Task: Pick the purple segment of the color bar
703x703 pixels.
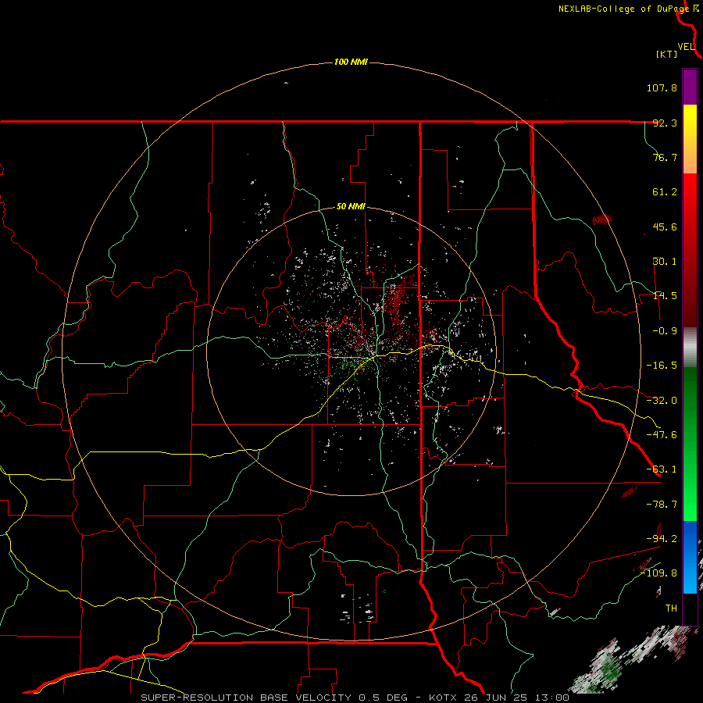Action: (x=690, y=87)
